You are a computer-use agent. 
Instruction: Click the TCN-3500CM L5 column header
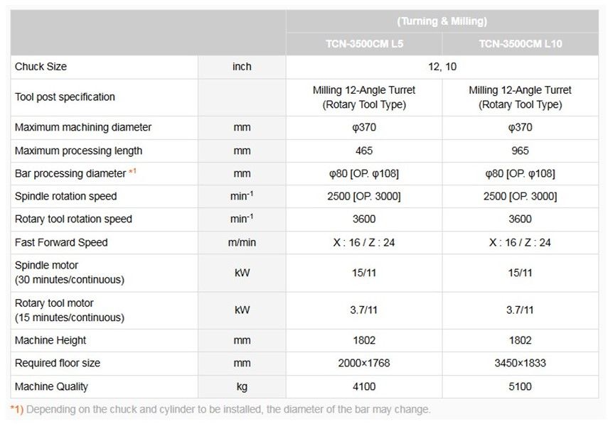(363, 43)
